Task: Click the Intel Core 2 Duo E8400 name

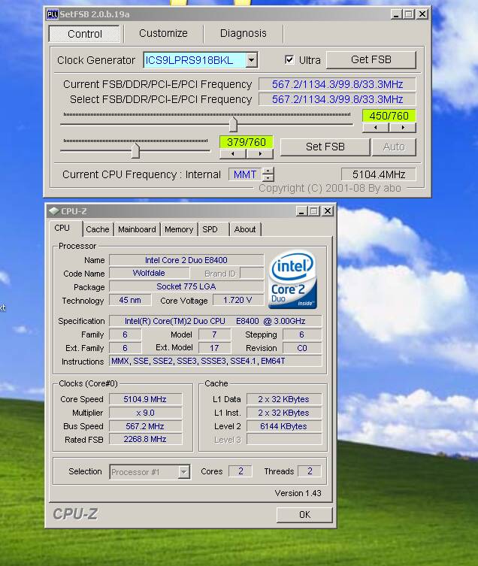Action: pyautogui.click(x=186, y=260)
